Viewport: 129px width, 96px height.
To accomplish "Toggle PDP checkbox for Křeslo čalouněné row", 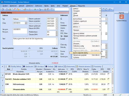I will [x=109, y=74].
